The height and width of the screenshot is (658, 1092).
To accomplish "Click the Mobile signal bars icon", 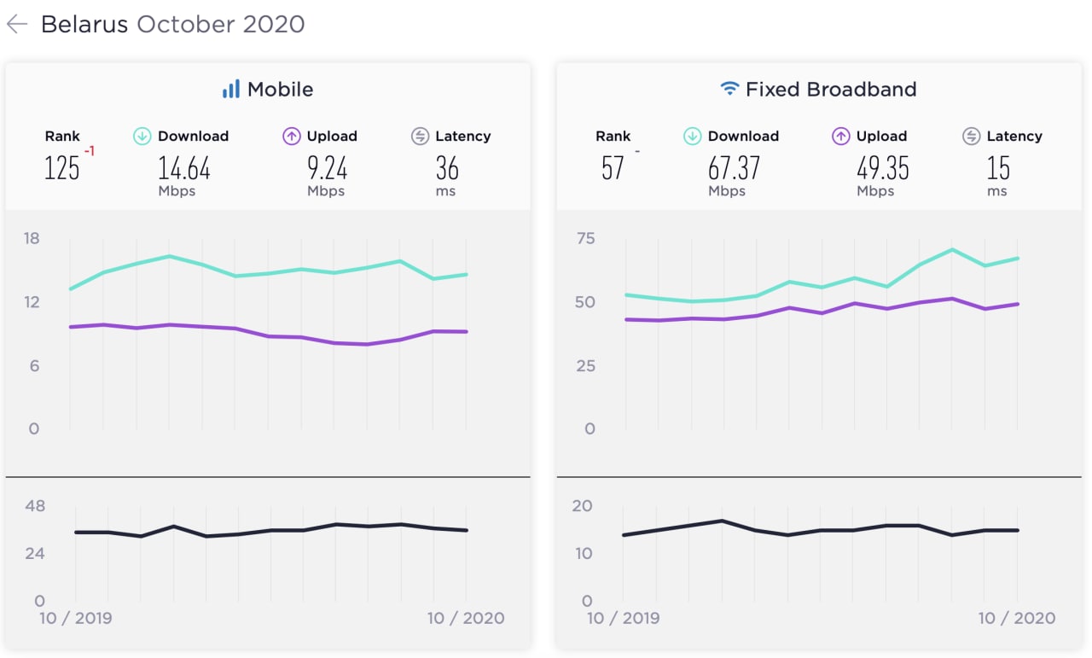I will pos(230,90).
